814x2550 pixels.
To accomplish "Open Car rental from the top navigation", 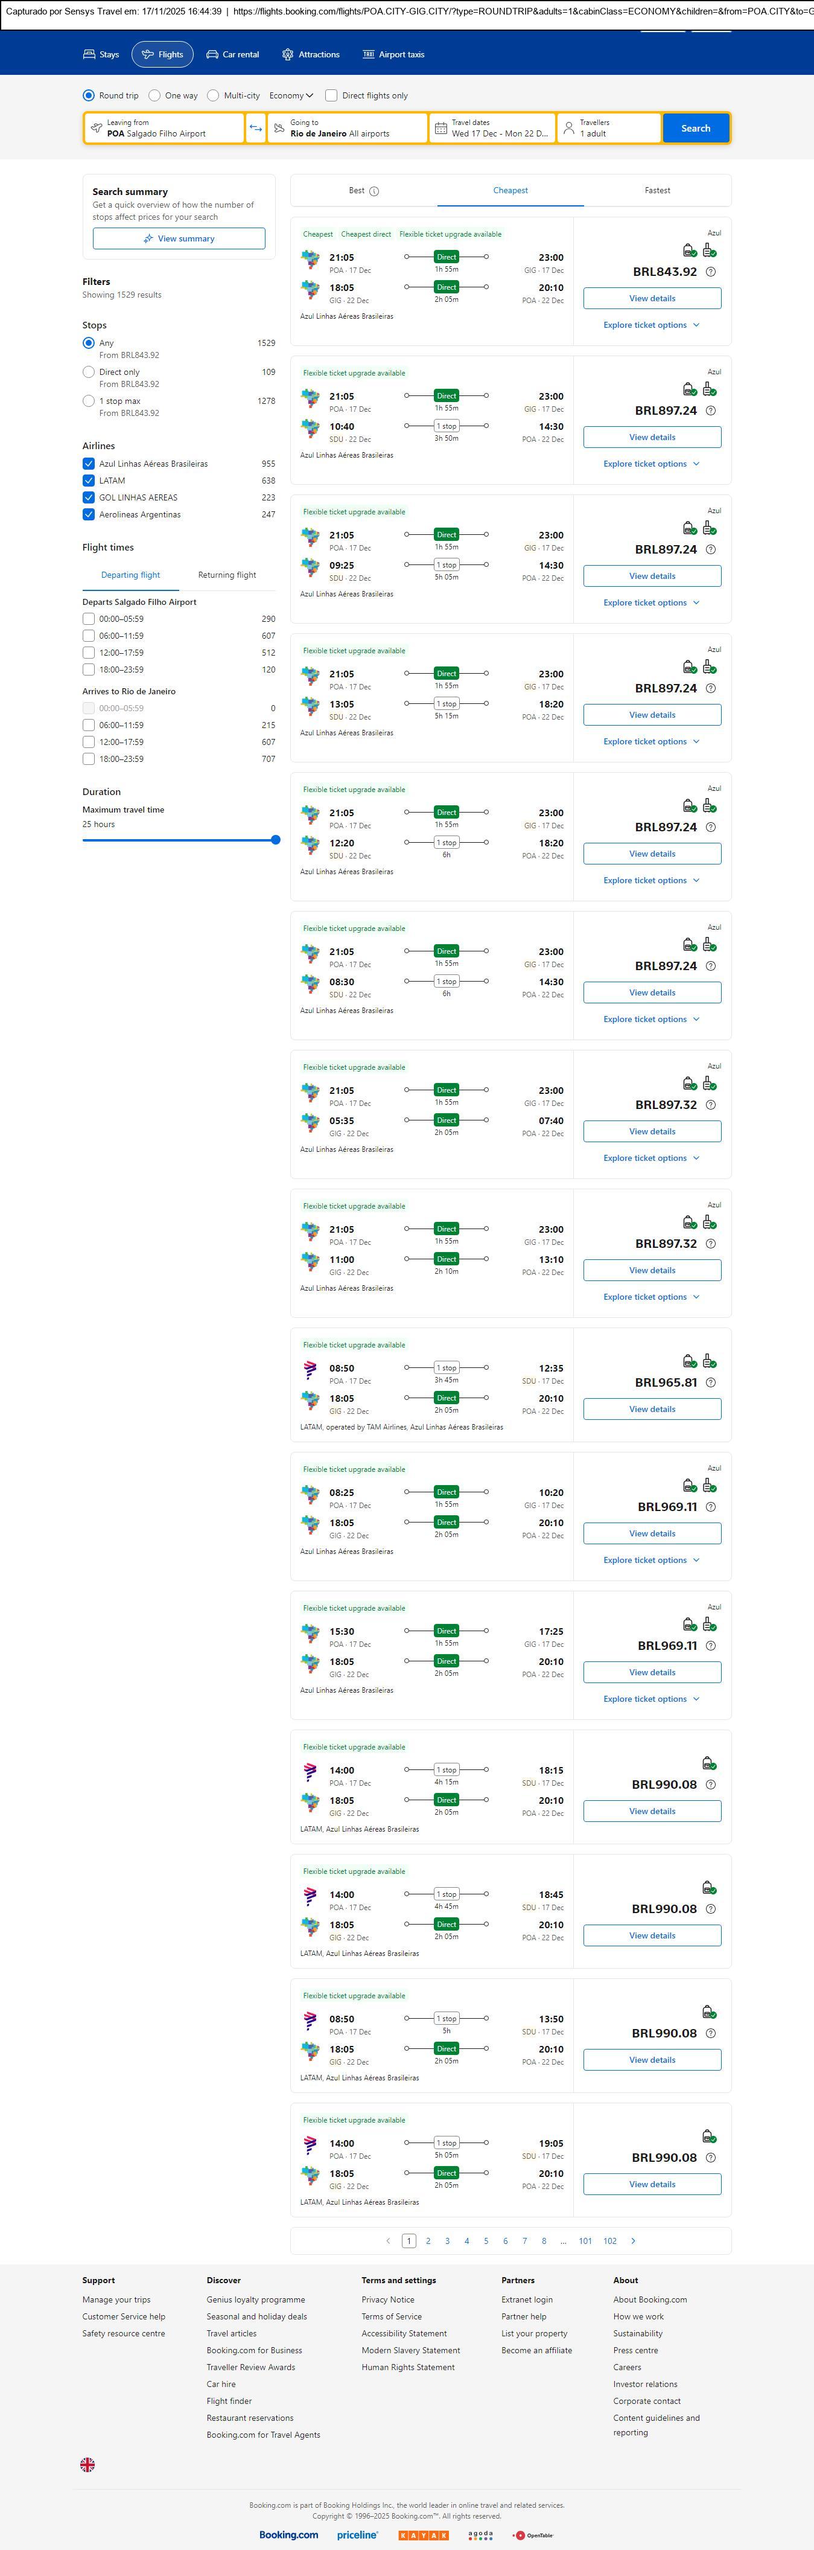I will [x=232, y=54].
